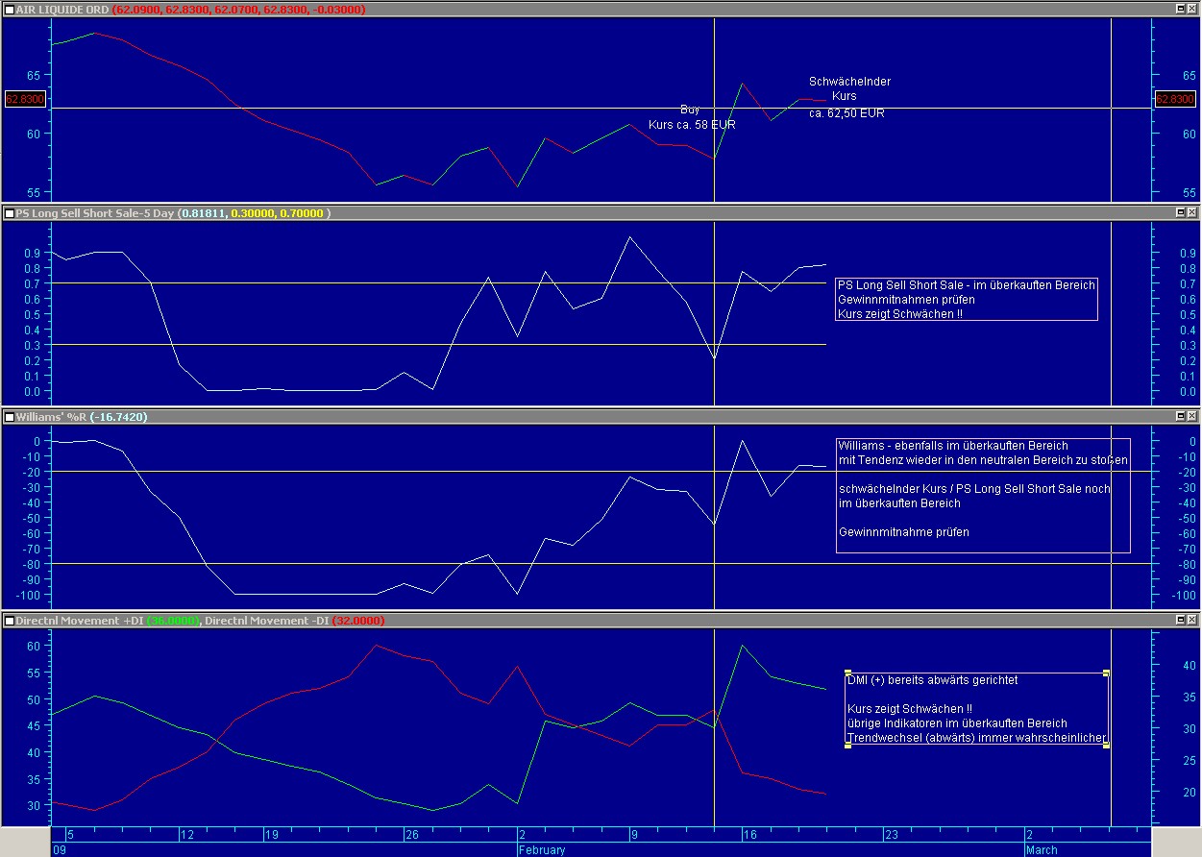The height and width of the screenshot is (857, 1202).
Task: Click the February label on date axis
Action: point(542,849)
